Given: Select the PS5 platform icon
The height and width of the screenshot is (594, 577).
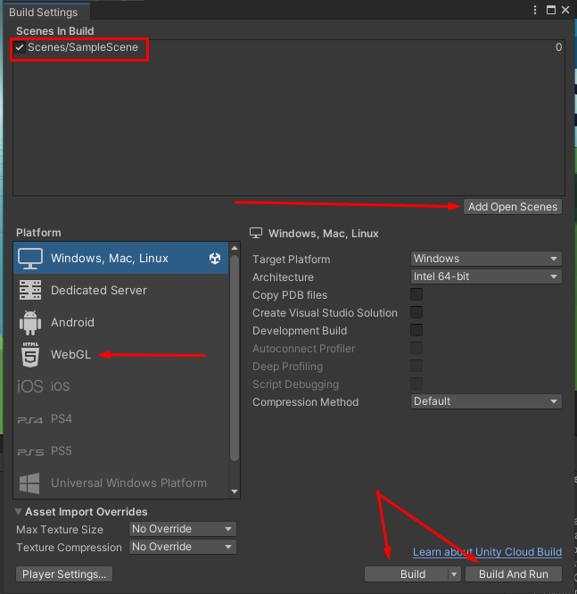Looking at the screenshot, I should 30,451.
